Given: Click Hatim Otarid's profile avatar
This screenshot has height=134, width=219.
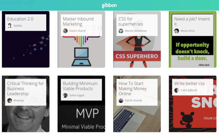Looking at the screenshot, I should coord(65,31).
